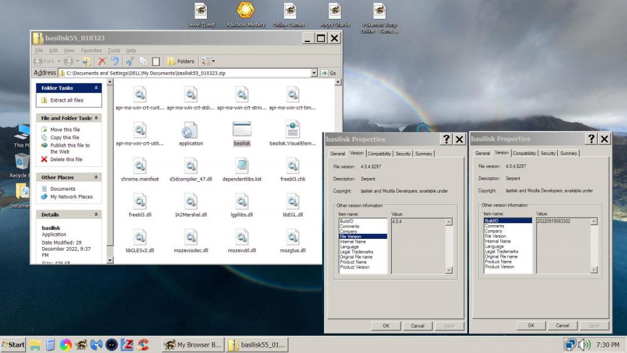
Task: Open the Views dropdown in the toolbar
Action: pyautogui.click(x=208, y=61)
